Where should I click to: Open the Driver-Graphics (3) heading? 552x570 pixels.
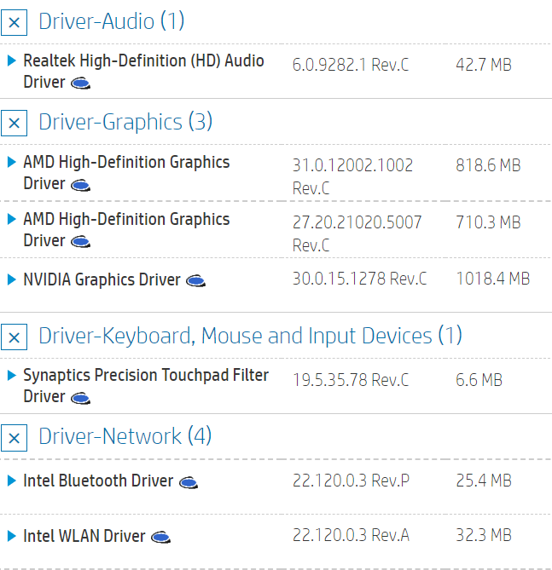(x=125, y=122)
